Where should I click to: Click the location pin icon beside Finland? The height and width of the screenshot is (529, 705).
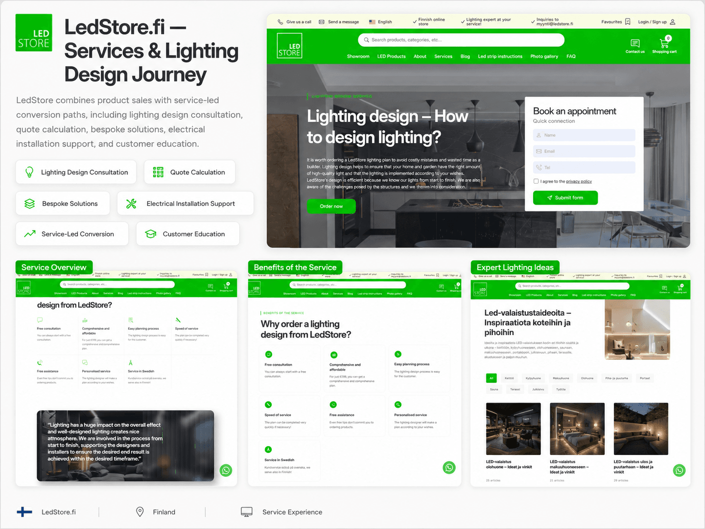click(x=140, y=512)
